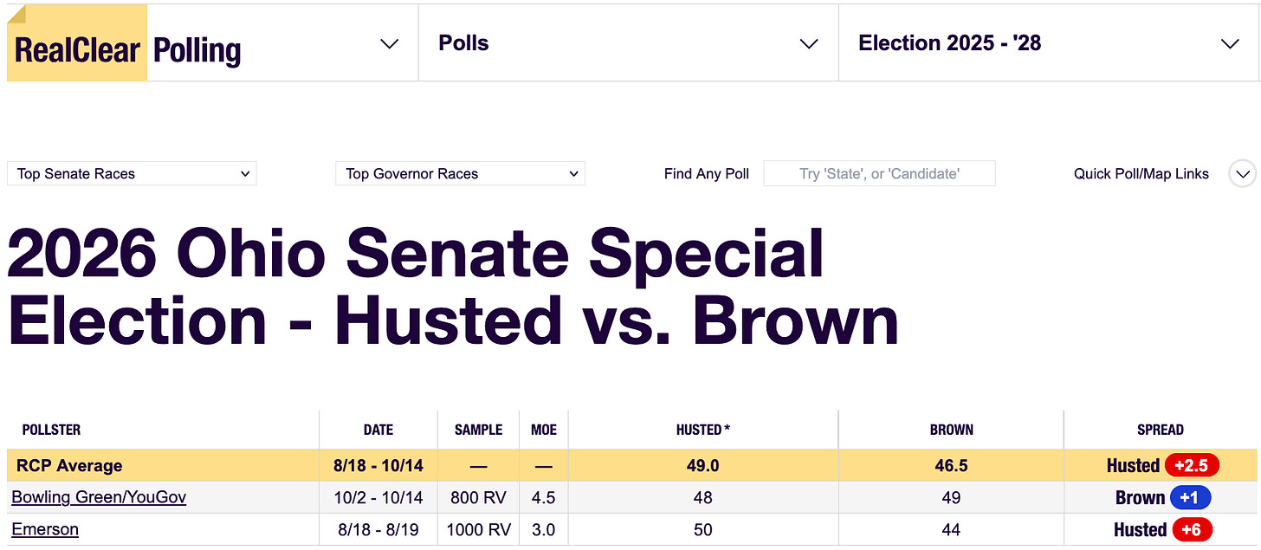Open the Bowling Green/YouGov poll link

pos(99,497)
